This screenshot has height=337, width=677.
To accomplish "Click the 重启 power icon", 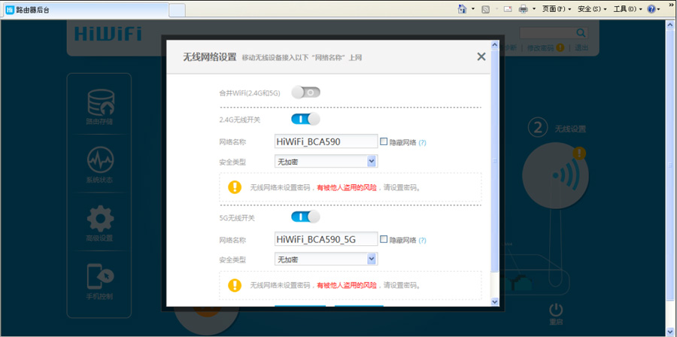I will pyautogui.click(x=556, y=310).
